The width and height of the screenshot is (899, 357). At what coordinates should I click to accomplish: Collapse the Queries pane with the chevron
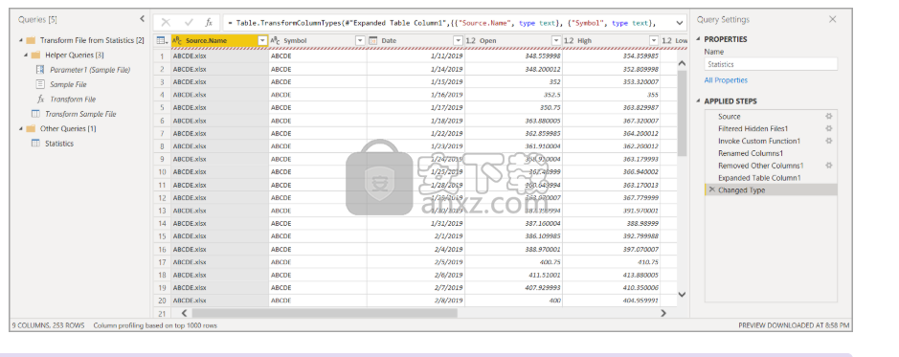(143, 19)
